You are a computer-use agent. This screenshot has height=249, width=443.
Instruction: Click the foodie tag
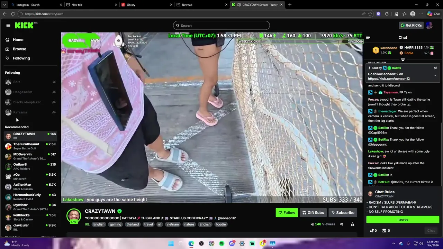point(221,224)
